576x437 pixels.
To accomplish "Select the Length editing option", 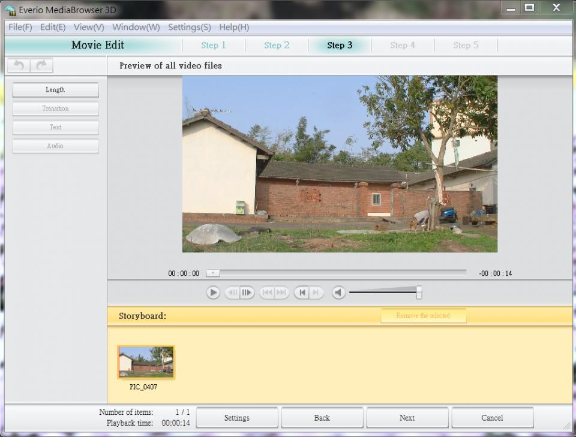I will [x=55, y=90].
